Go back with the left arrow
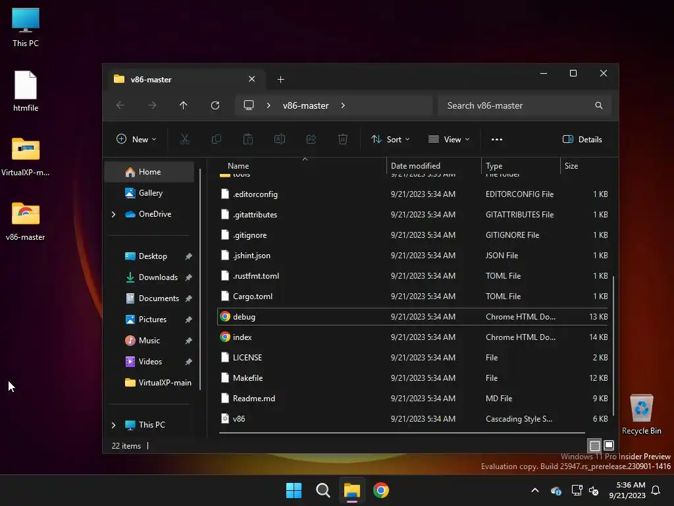674x506 pixels. (x=120, y=105)
